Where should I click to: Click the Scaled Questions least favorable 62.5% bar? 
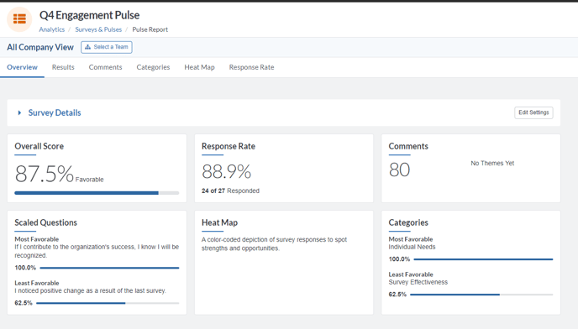108,303
